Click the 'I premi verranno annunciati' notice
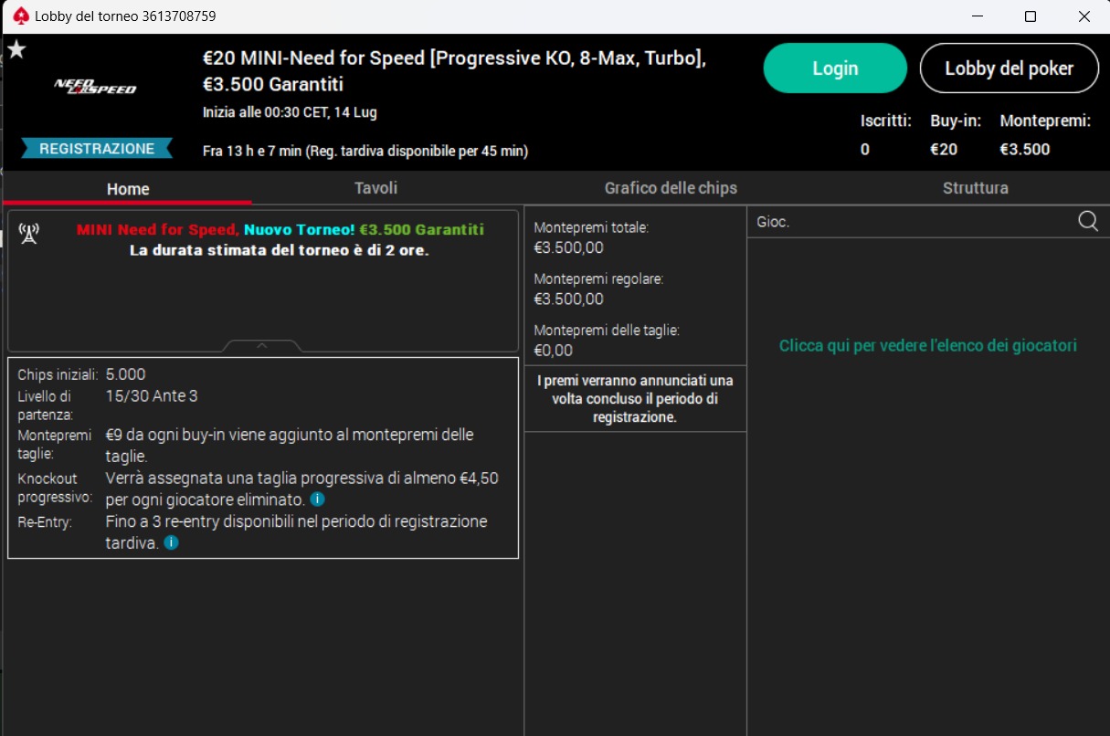This screenshot has width=1110, height=736. (x=635, y=399)
